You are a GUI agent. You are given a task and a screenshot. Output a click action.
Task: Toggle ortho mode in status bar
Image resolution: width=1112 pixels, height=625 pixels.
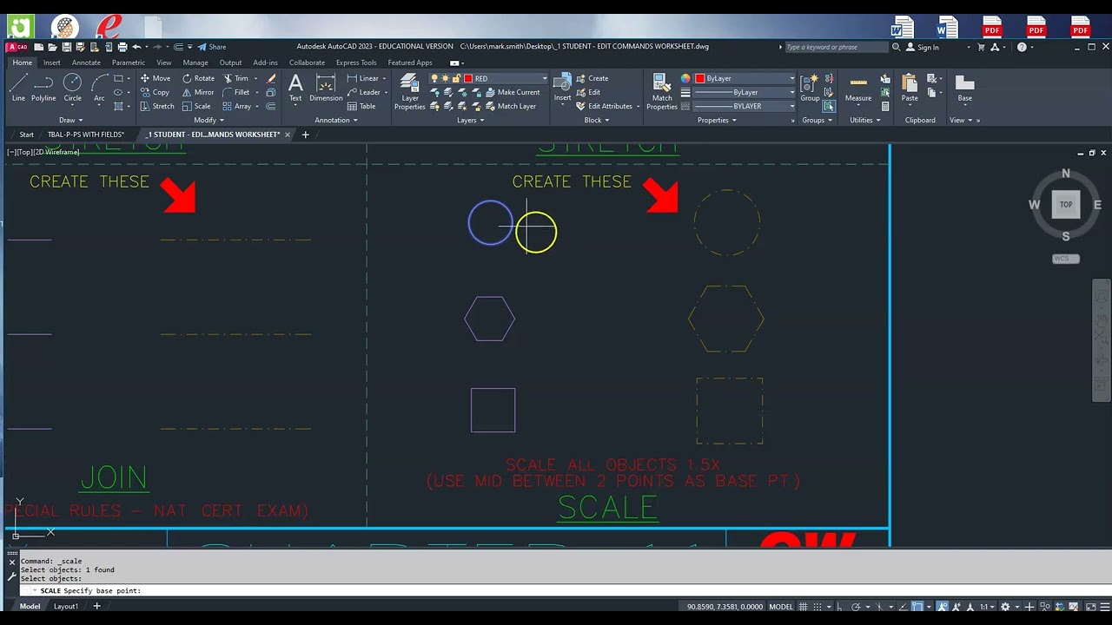(839, 607)
